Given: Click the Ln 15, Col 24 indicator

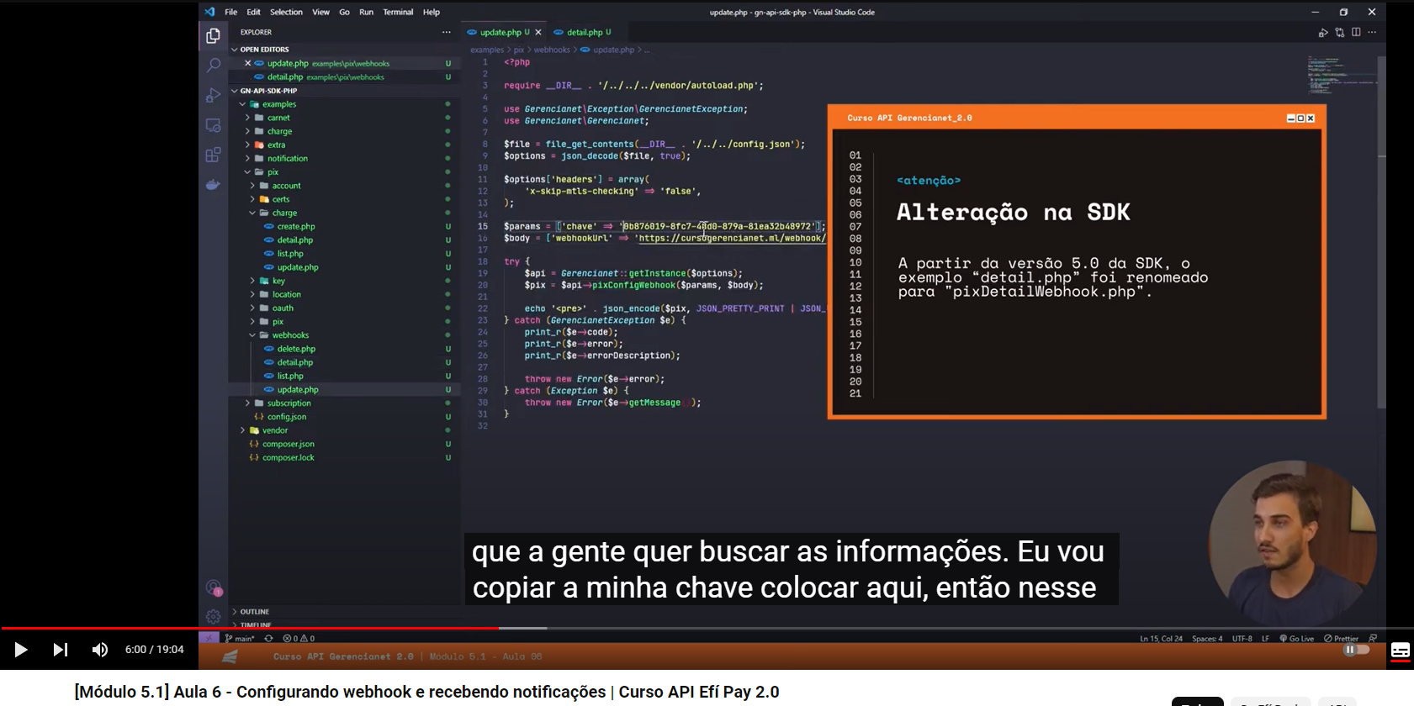Looking at the screenshot, I should point(1161,639).
